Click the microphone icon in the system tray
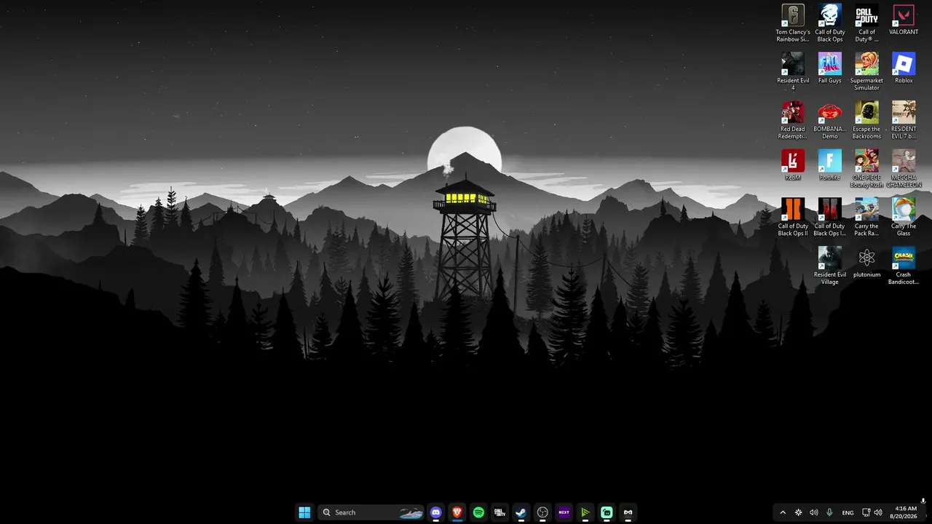The width and height of the screenshot is (932, 524). [829, 512]
